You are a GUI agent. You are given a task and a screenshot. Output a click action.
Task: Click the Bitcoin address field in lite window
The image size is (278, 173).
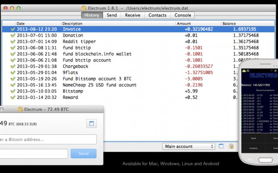[x=48, y=139]
